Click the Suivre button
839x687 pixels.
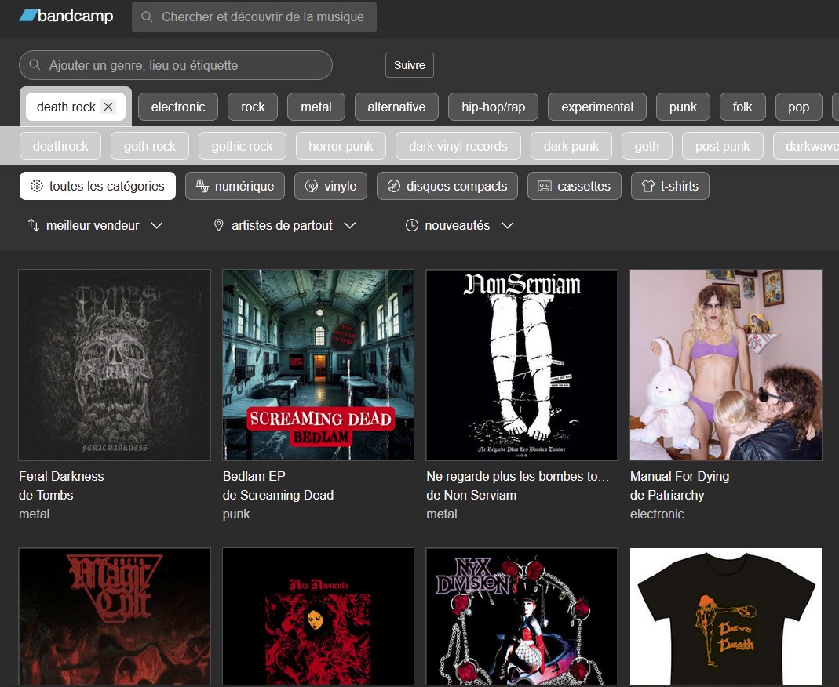(x=410, y=65)
